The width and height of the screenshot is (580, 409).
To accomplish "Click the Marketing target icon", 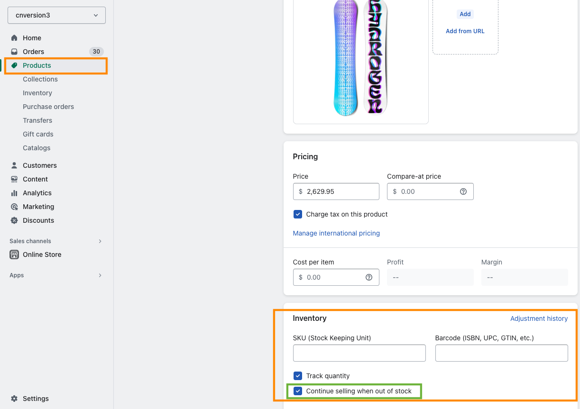I will 14,207.
